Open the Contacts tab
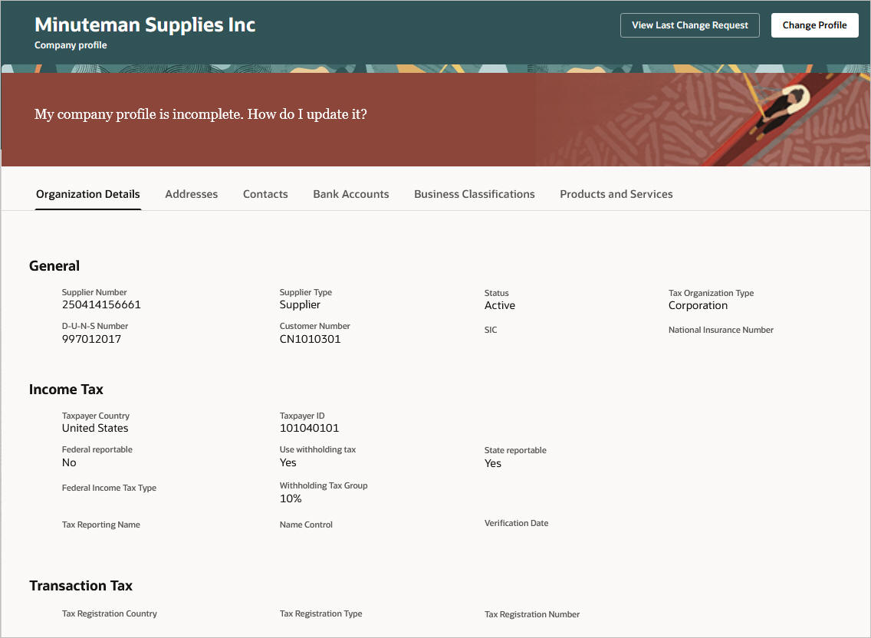 coord(265,194)
